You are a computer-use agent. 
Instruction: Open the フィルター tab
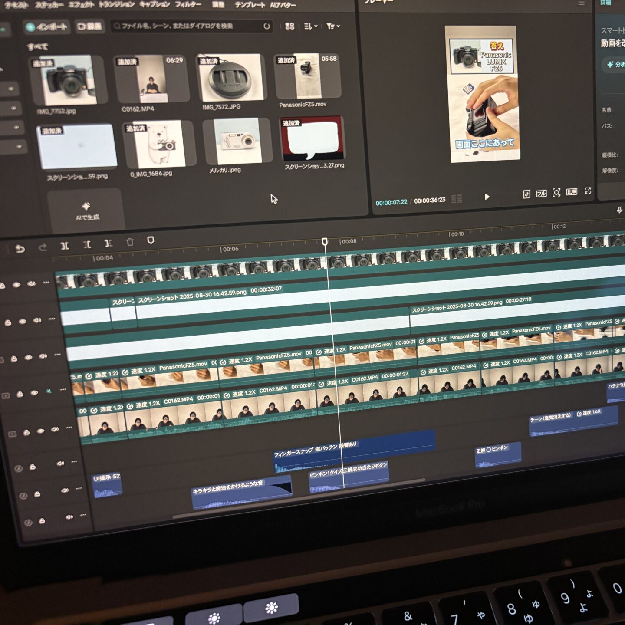[x=188, y=4]
